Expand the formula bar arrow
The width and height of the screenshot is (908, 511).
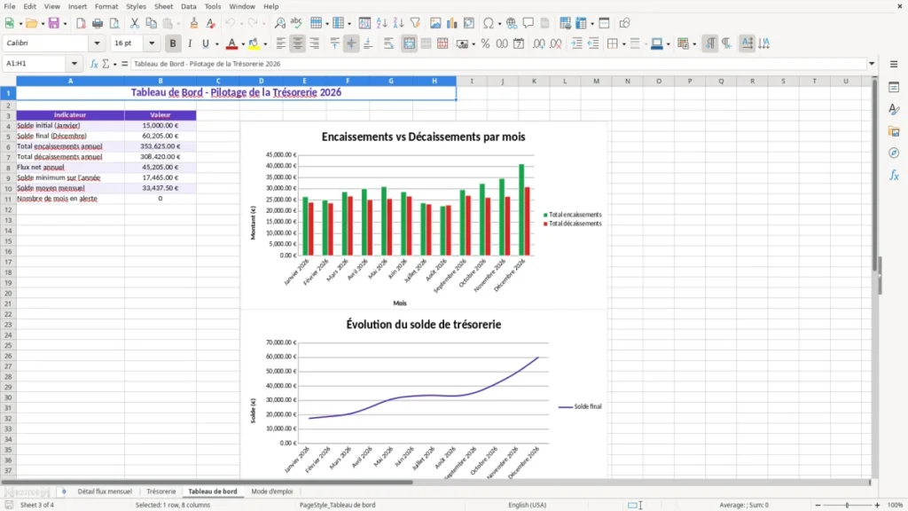point(872,64)
